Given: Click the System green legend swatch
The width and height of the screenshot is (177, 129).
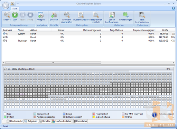Looking at the screenshot, I should (5, 117).
